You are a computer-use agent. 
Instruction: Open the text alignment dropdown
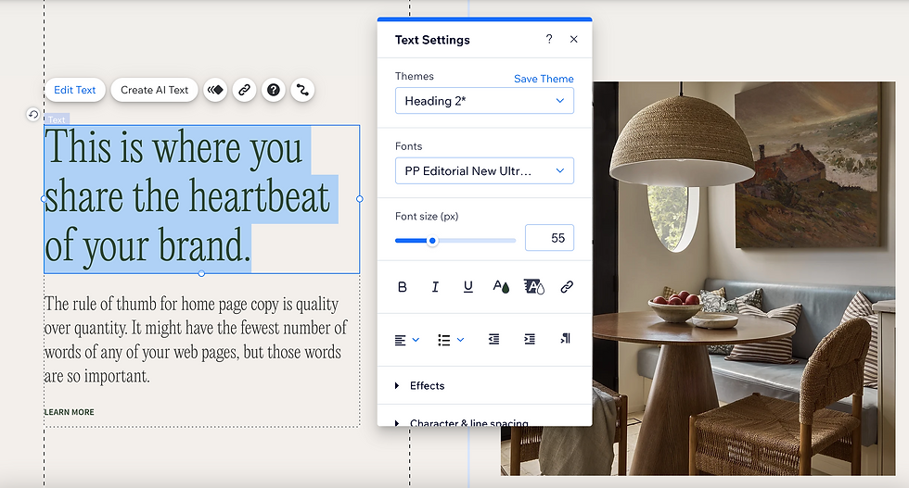tap(407, 340)
